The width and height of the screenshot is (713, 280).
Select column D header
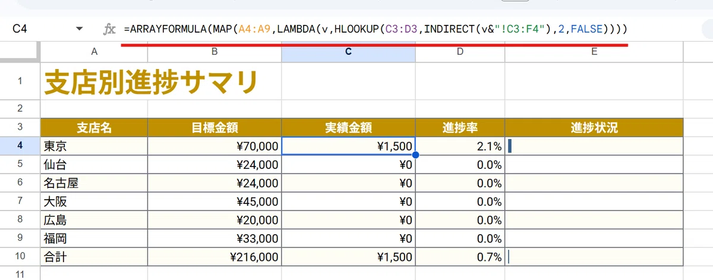click(460, 52)
